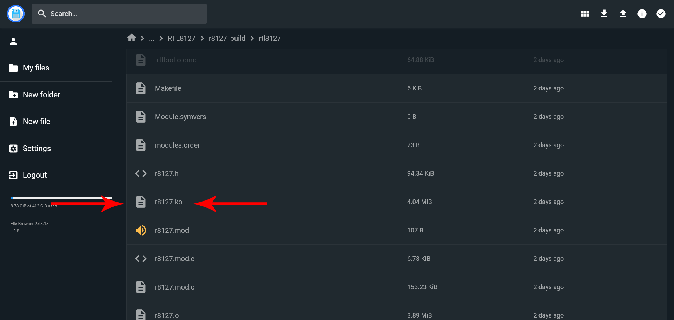Click modified date of r8127.h row
Viewport: 674px width, 320px height.
click(548, 173)
